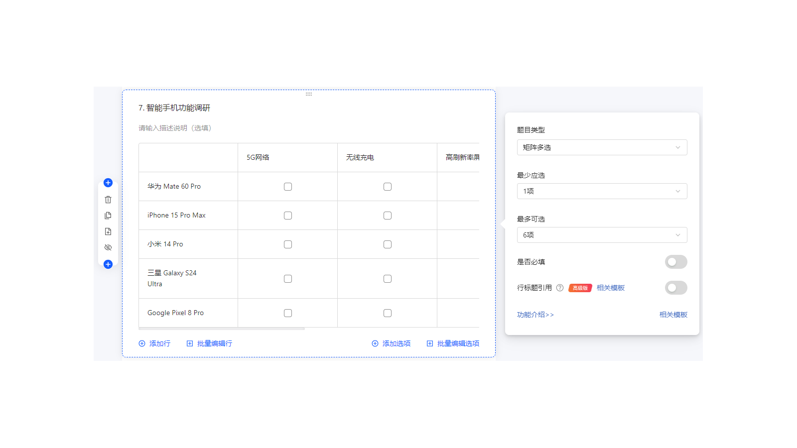Click 批量编辑行 to batch edit rows
The image size is (797, 448).
click(x=214, y=343)
